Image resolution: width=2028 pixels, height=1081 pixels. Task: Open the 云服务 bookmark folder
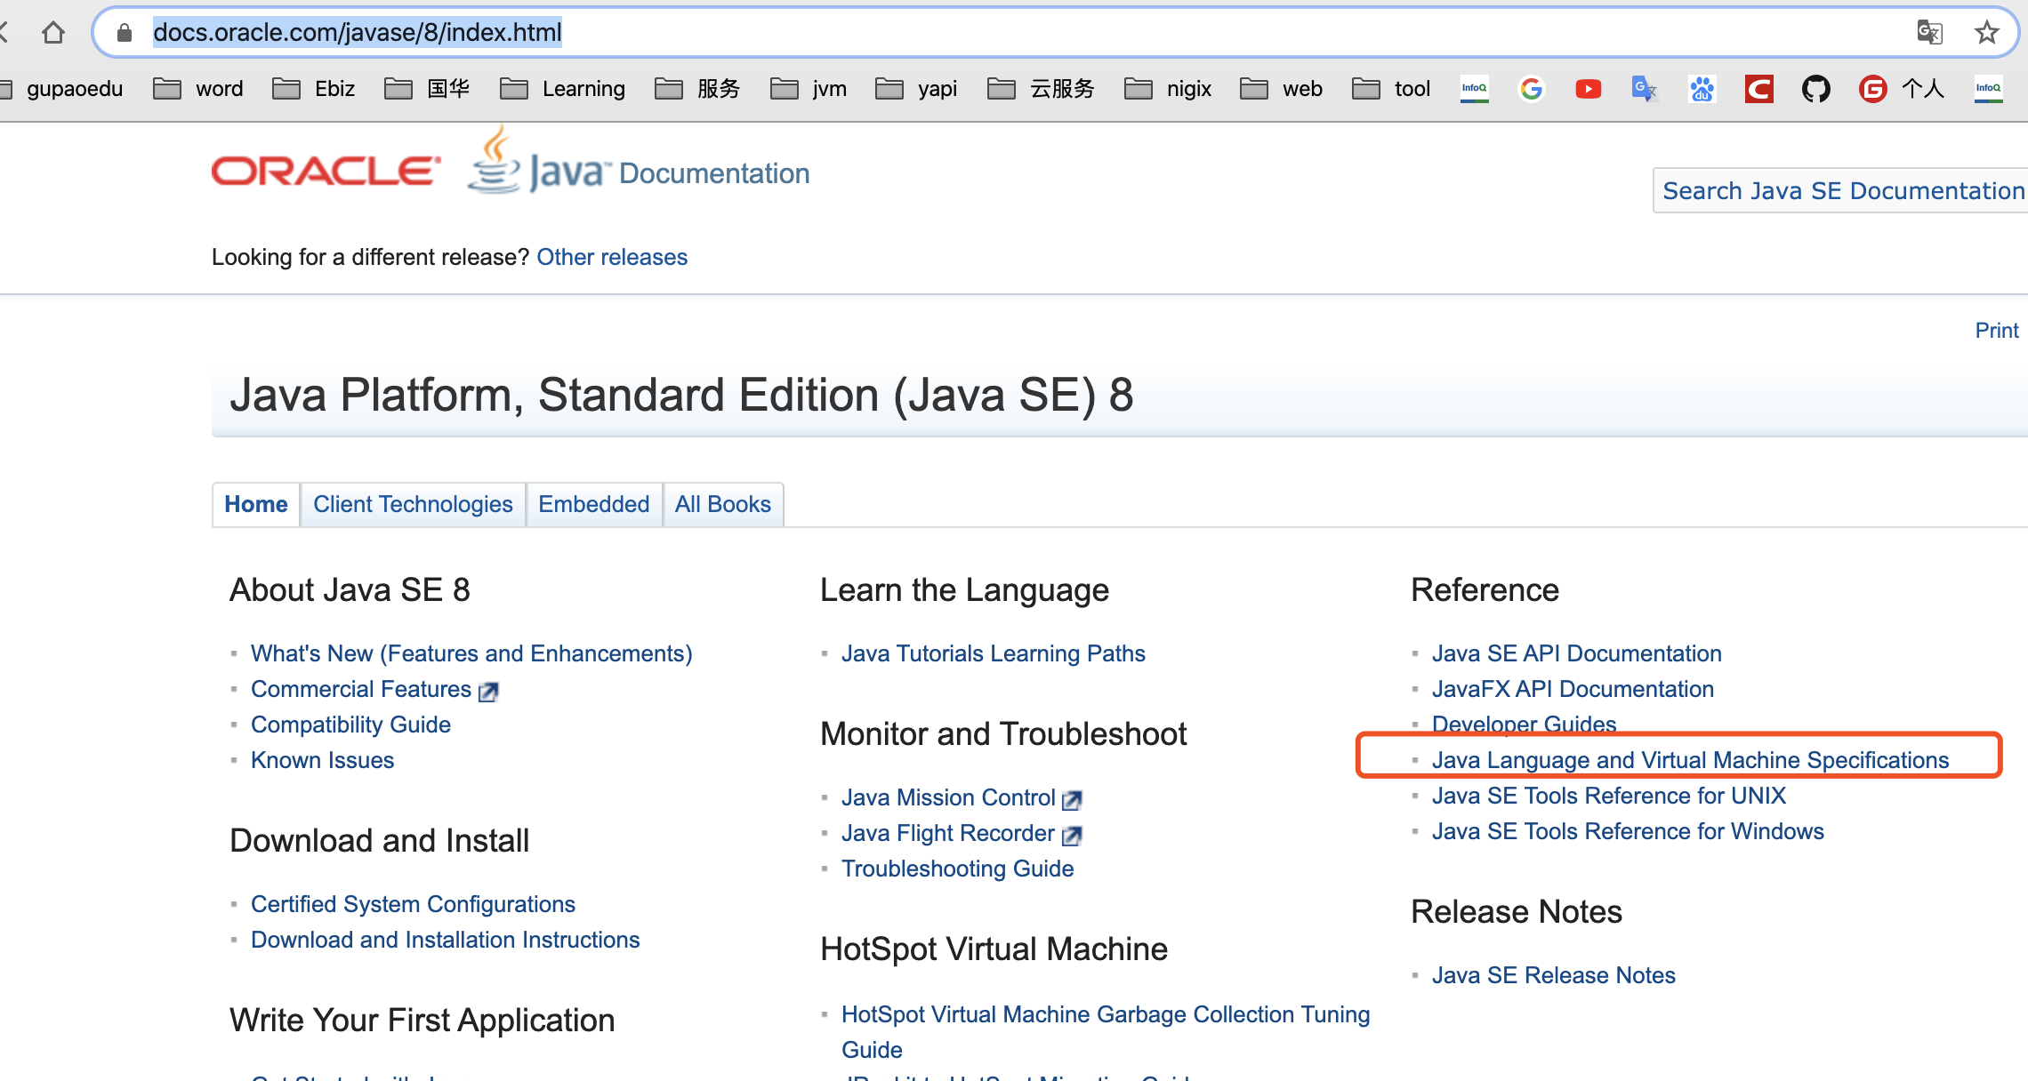click(x=1042, y=89)
